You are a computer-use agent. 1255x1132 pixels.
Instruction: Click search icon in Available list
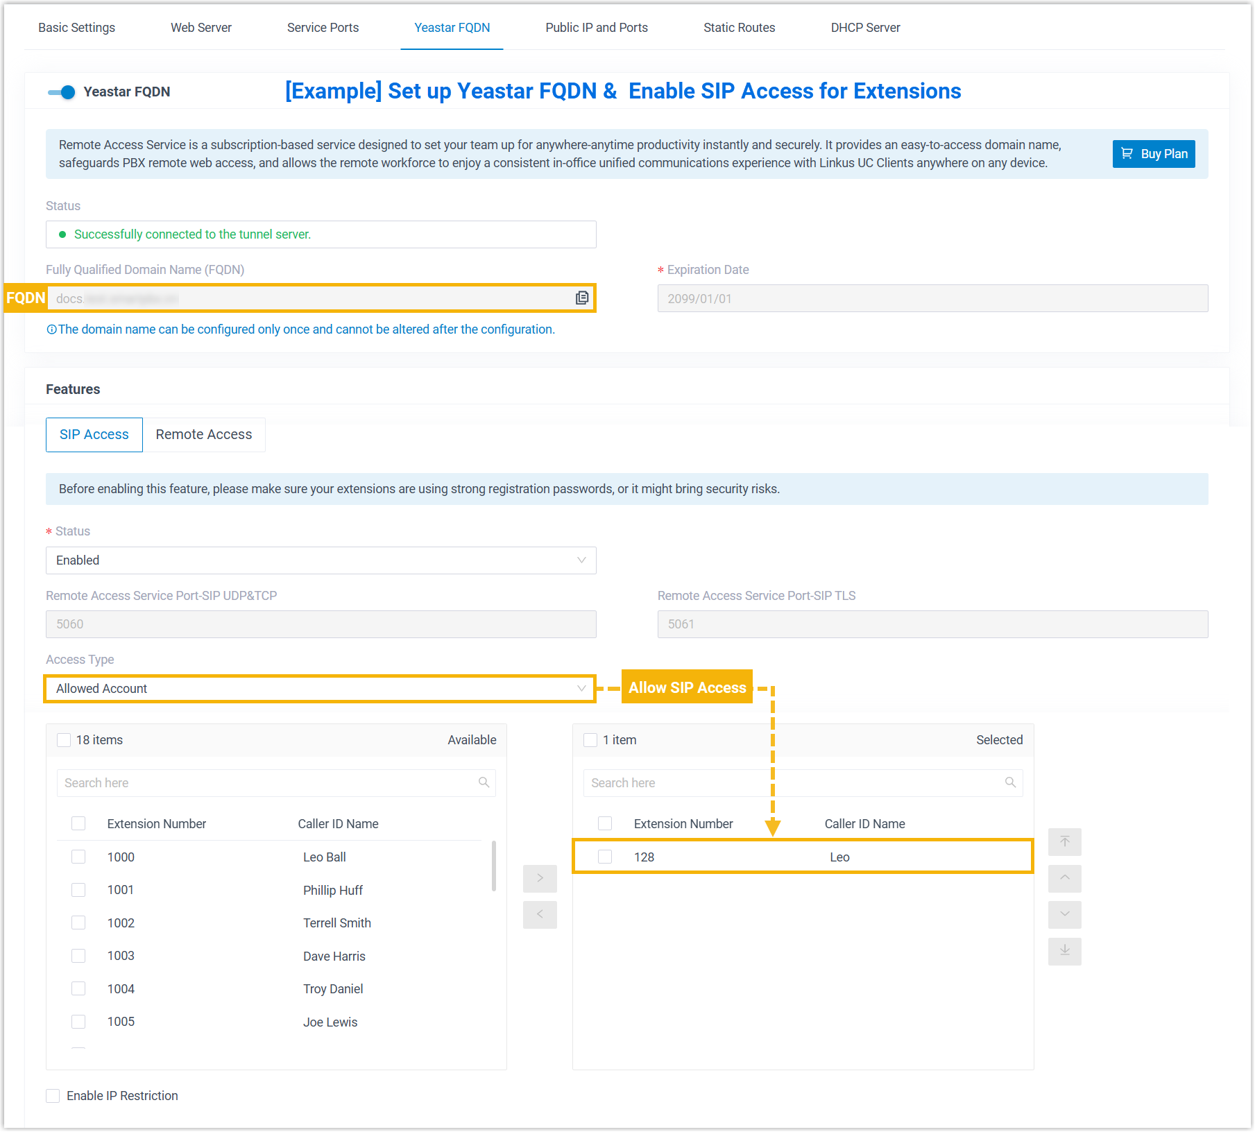[x=484, y=782]
